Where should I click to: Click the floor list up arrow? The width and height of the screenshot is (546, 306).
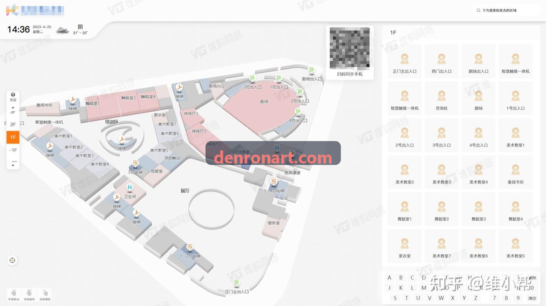13,107
